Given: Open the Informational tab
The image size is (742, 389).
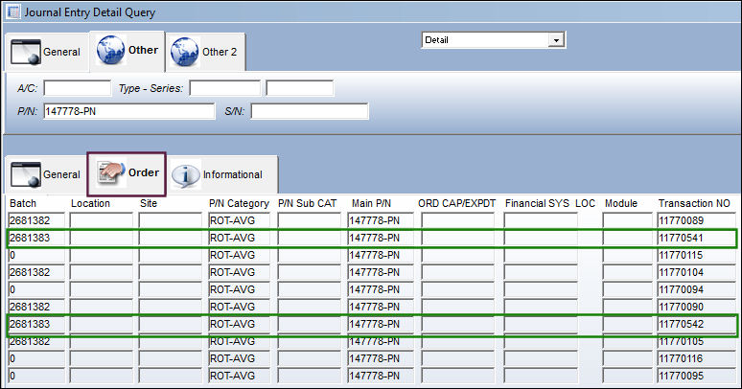Looking at the screenshot, I should pos(222,174).
